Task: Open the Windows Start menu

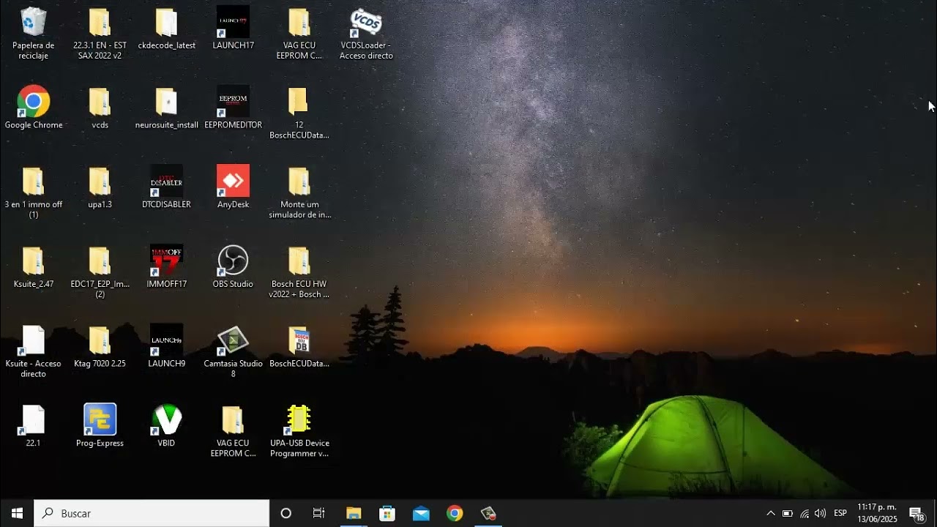Action: 17,513
